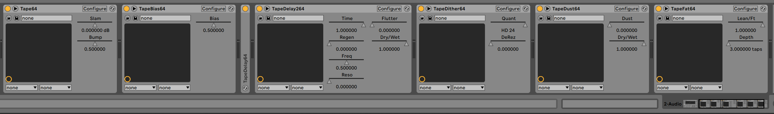Click the TapeDelay264 unfold triangle icon
This screenshot has width=774, height=114.
click(x=267, y=9)
